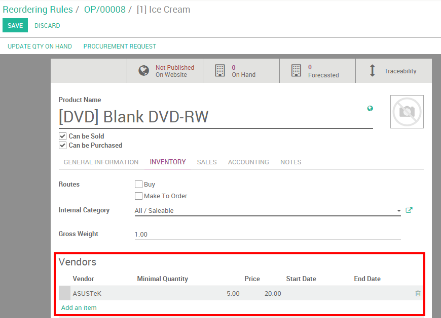The height and width of the screenshot is (318, 441).
Task: Click the Gross Weight input field
Action: 203,234
